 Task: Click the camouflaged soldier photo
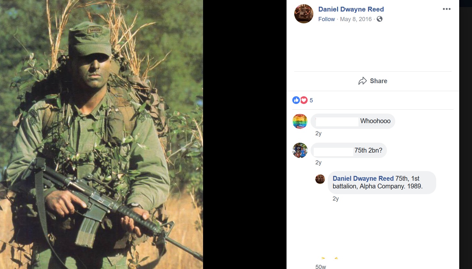click(x=101, y=134)
